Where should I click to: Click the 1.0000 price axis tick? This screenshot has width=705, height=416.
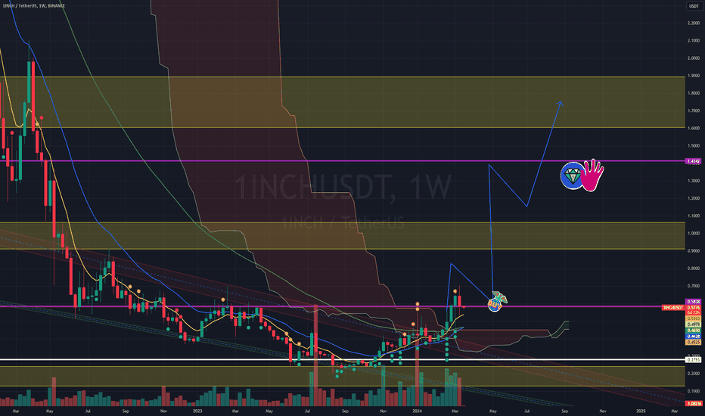[x=694, y=234]
